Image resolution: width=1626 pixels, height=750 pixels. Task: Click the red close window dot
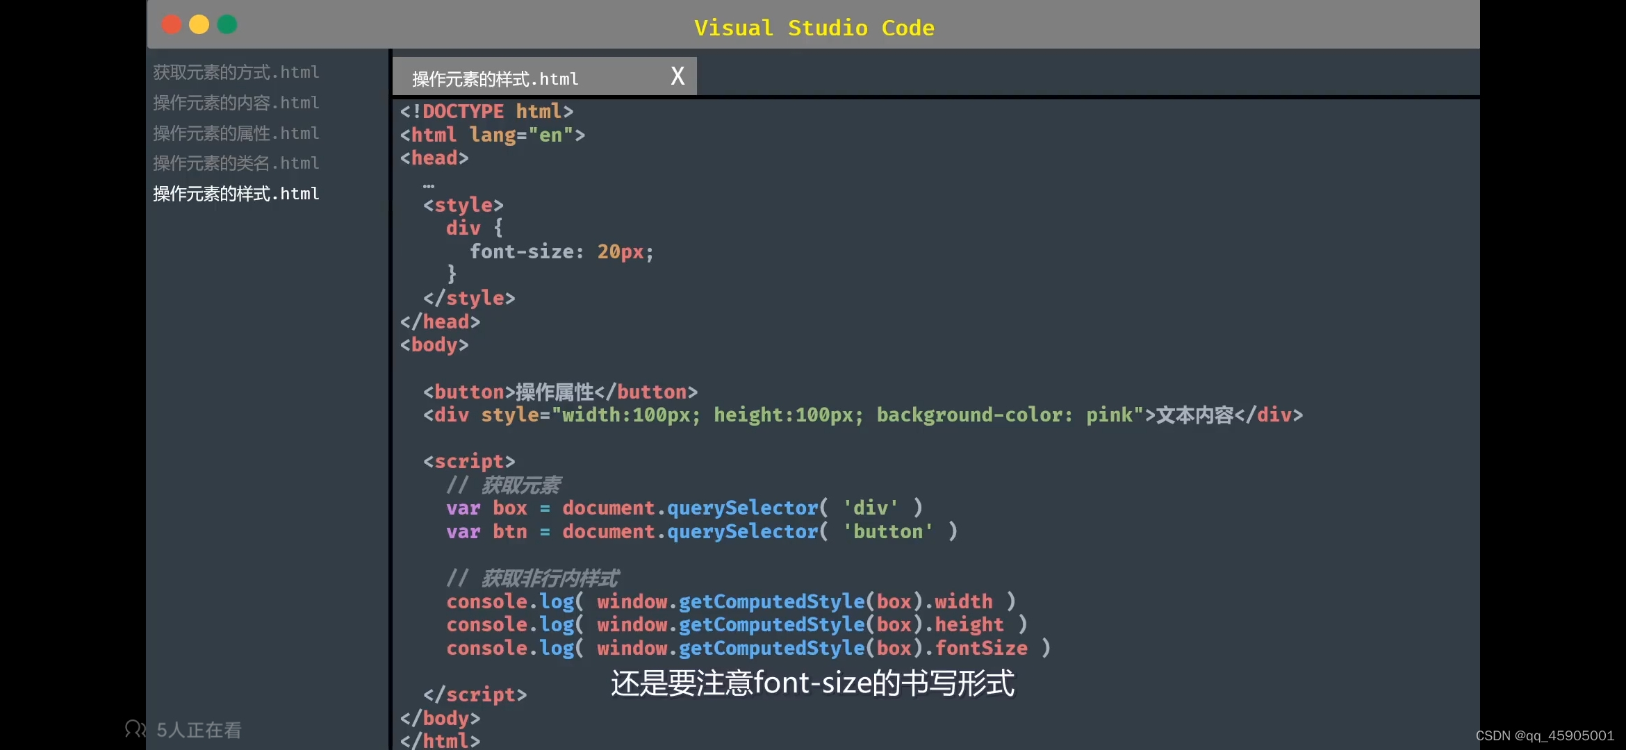click(x=172, y=25)
